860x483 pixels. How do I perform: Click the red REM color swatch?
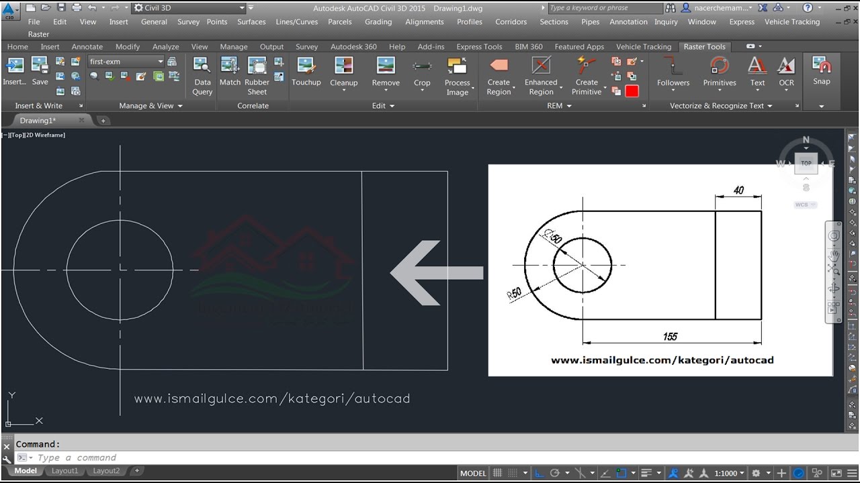point(632,91)
